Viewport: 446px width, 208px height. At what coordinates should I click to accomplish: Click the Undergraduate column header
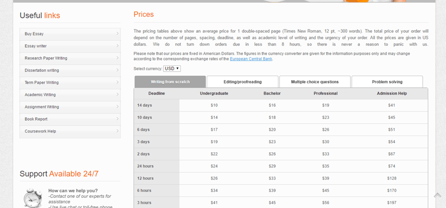click(214, 93)
